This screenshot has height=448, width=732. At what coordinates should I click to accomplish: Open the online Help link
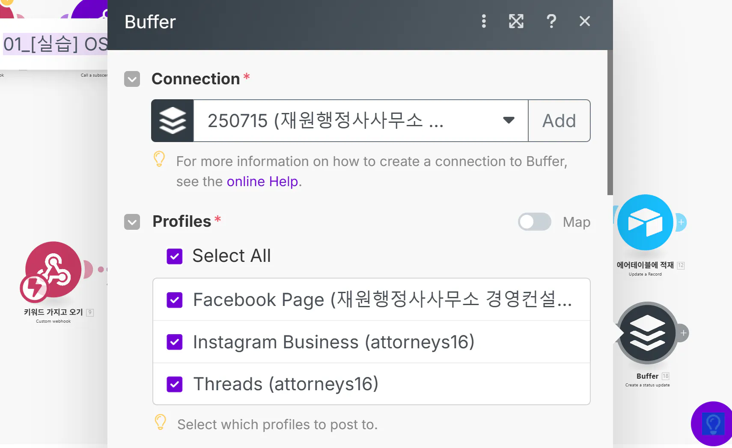coord(262,181)
